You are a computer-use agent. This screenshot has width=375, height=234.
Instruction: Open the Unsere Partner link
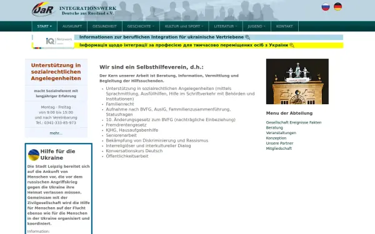279,144
